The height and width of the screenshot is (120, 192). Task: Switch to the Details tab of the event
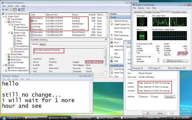(x=42, y=44)
